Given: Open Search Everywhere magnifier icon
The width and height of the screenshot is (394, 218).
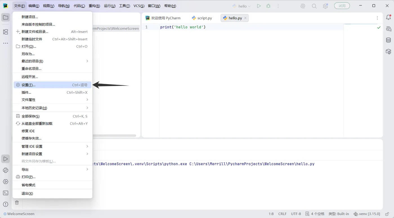Looking at the screenshot, I should coord(314,6).
